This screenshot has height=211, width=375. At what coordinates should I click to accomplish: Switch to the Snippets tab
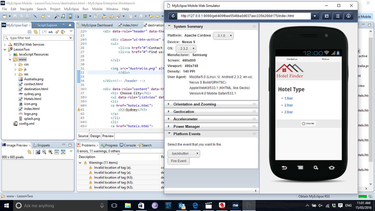tap(41, 145)
